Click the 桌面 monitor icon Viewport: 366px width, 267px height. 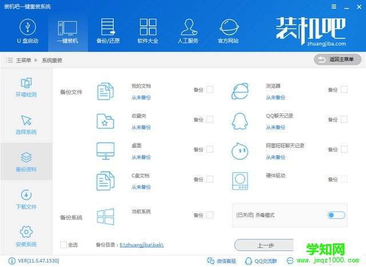(x=105, y=151)
